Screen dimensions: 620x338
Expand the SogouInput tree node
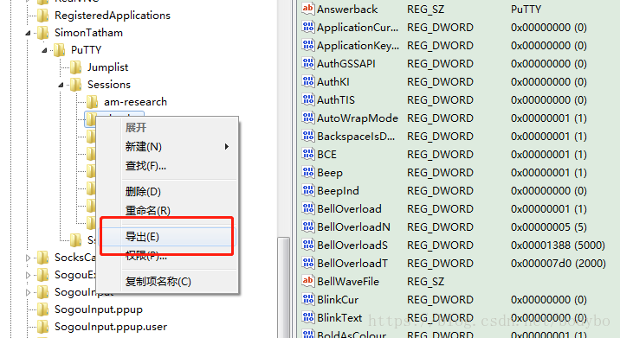tap(28, 292)
